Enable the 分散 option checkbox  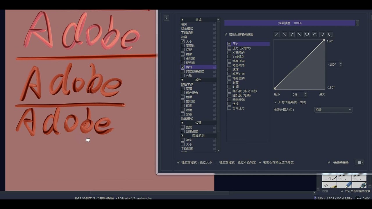(183, 75)
